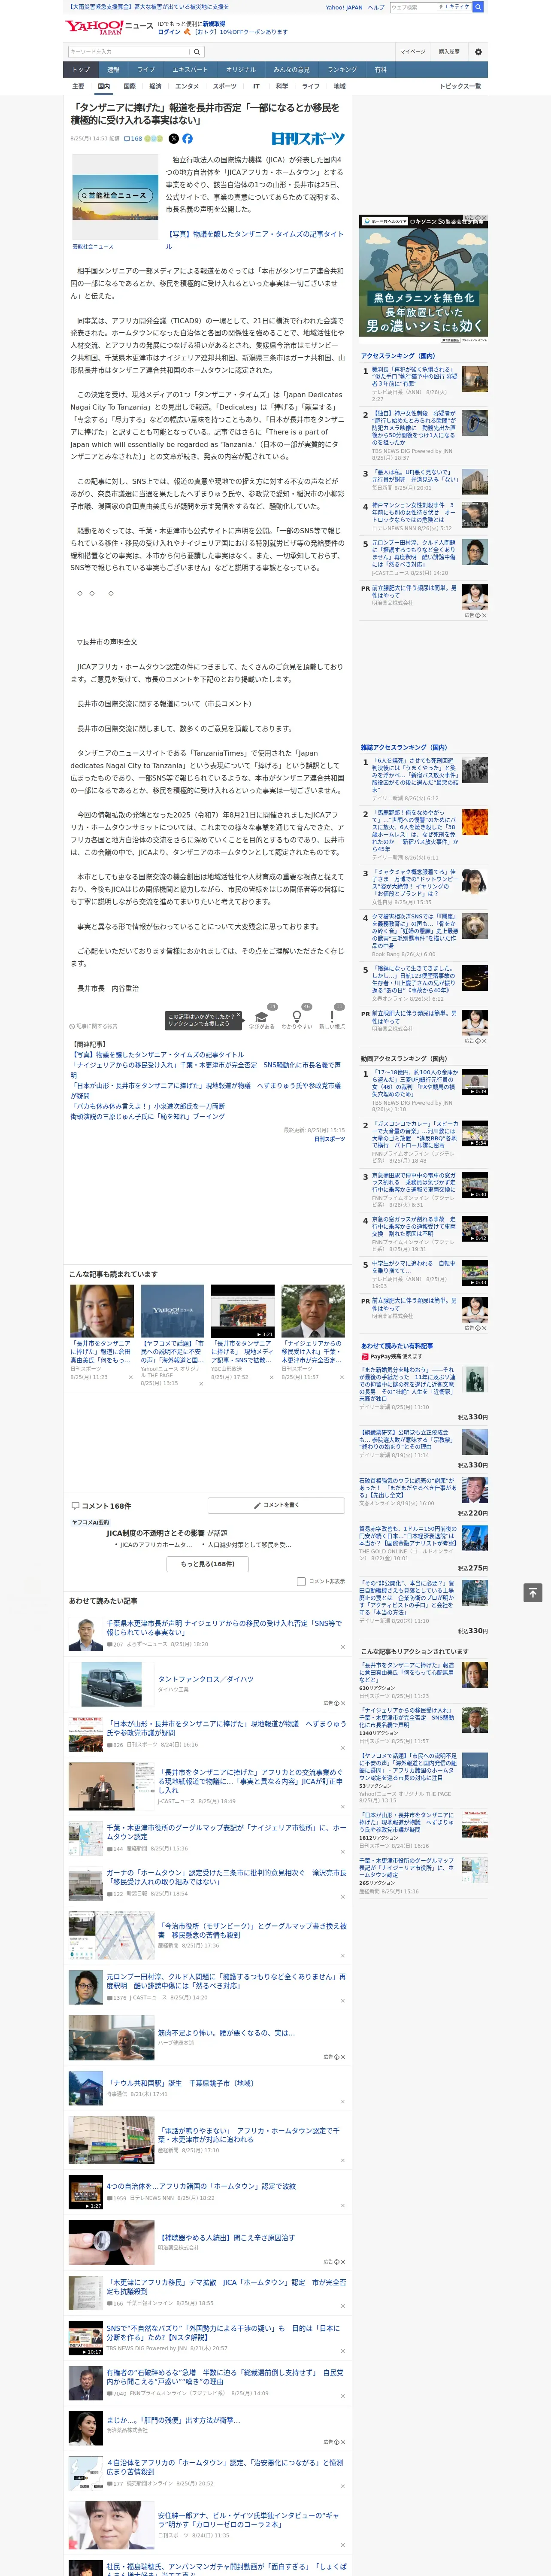The height and width of the screenshot is (2576, 551).
Task: Open settings gear icon in header
Action: point(478,52)
